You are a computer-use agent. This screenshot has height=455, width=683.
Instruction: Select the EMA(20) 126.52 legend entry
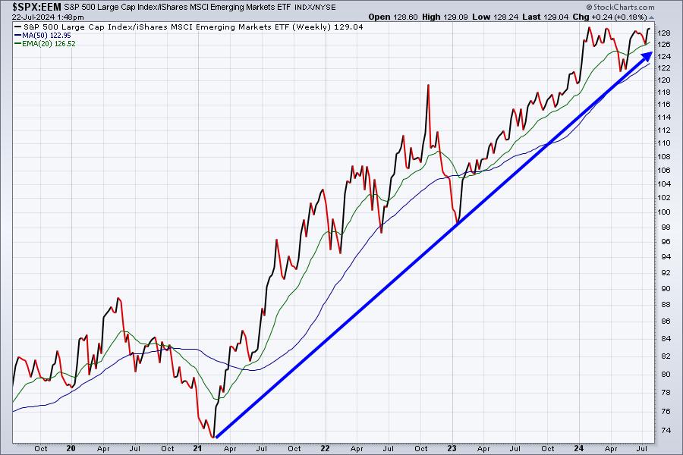[x=45, y=43]
